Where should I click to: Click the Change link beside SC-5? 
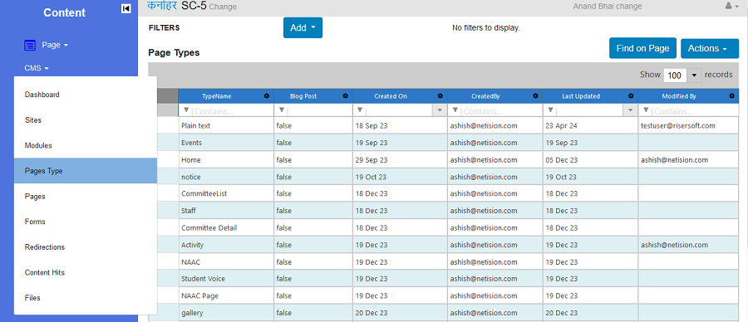pyautogui.click(x=223, y=7)
